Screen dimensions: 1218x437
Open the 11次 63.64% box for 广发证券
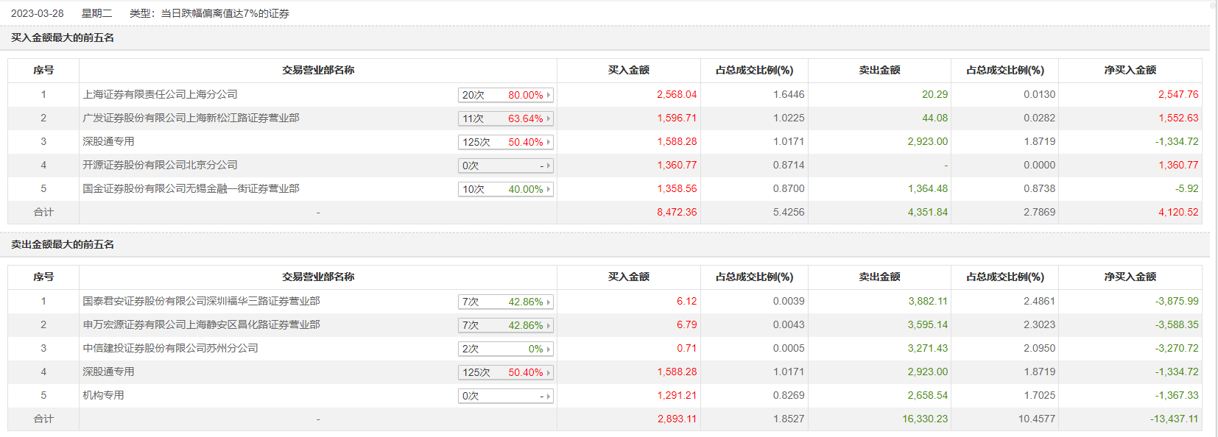pos(505,118)
